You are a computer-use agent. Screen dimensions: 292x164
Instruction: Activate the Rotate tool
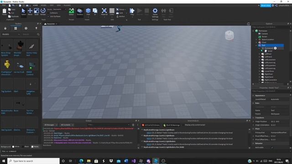pos(43,12)
